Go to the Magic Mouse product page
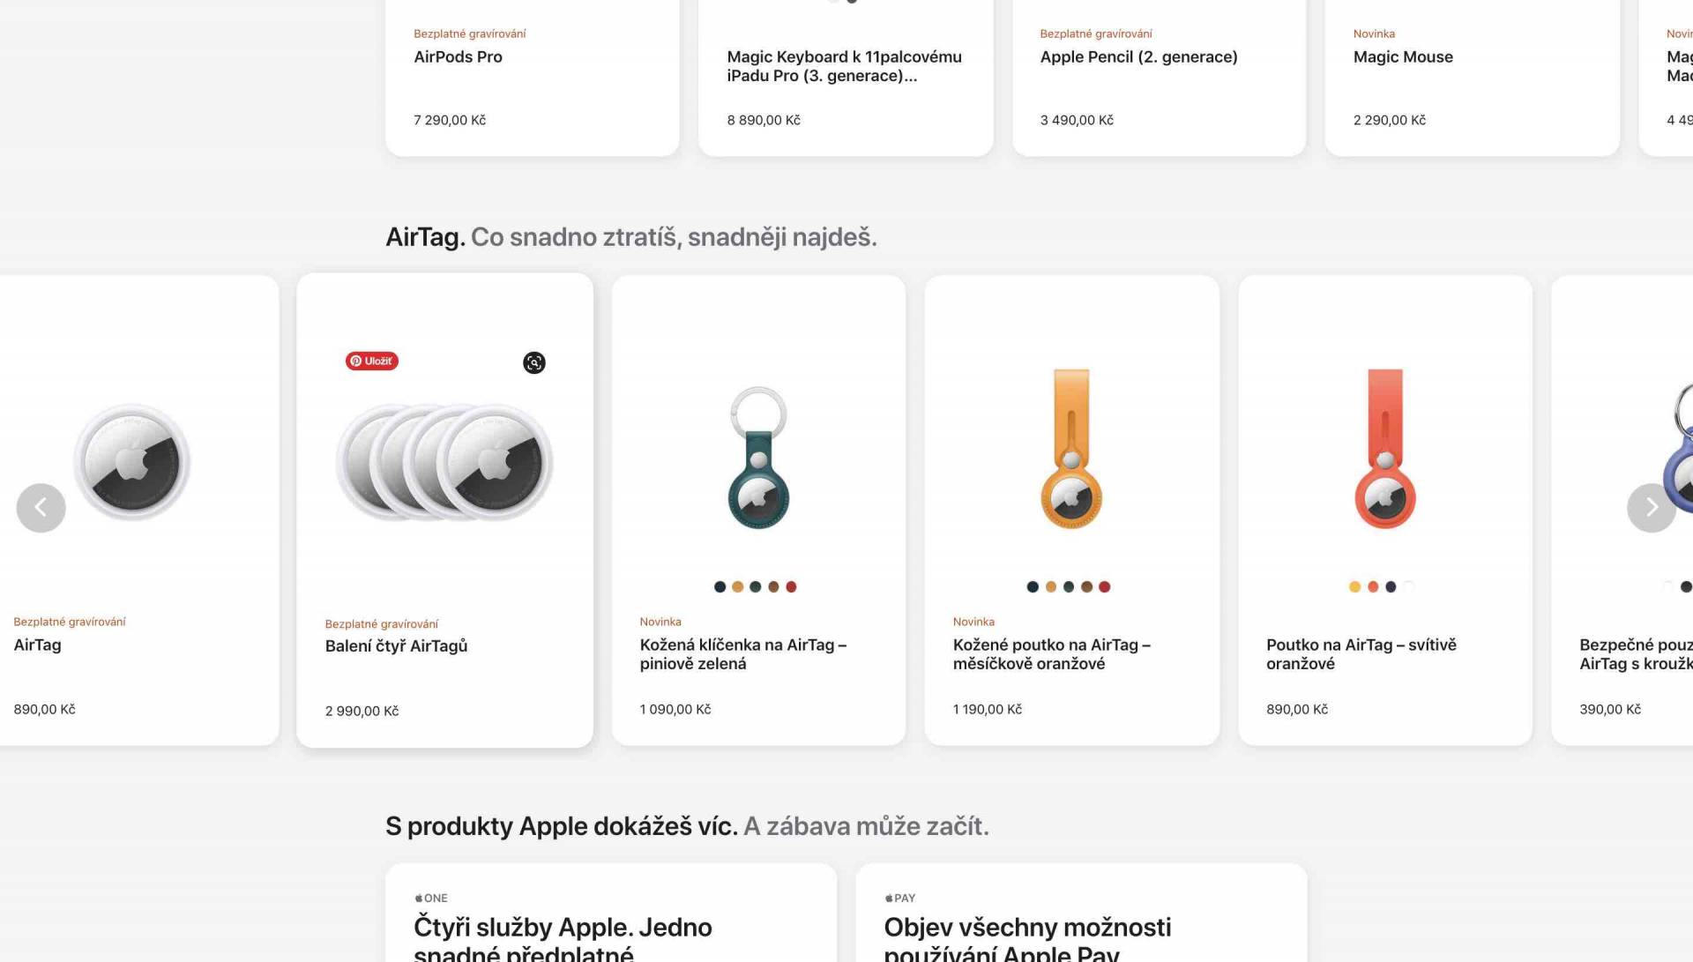 tap(1402, 57)
